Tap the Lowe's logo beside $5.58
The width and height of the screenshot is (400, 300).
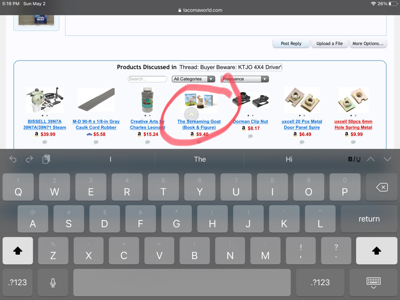coord(89,134)
